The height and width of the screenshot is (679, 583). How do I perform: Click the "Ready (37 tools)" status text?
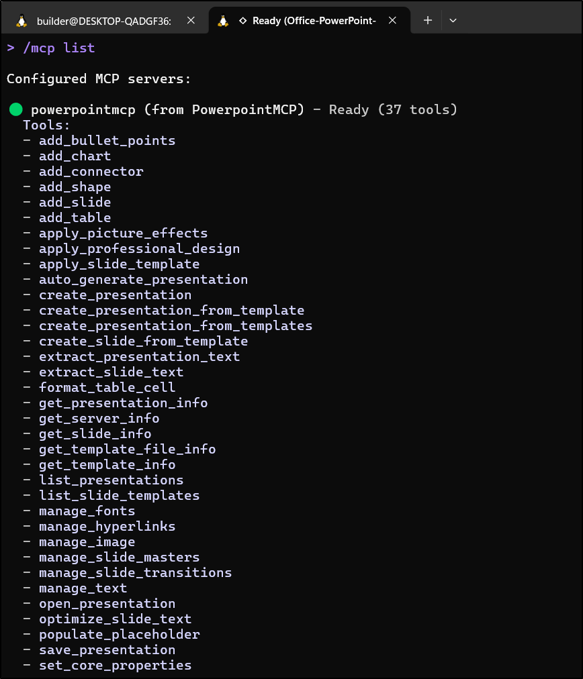click(x=393, y=109)
